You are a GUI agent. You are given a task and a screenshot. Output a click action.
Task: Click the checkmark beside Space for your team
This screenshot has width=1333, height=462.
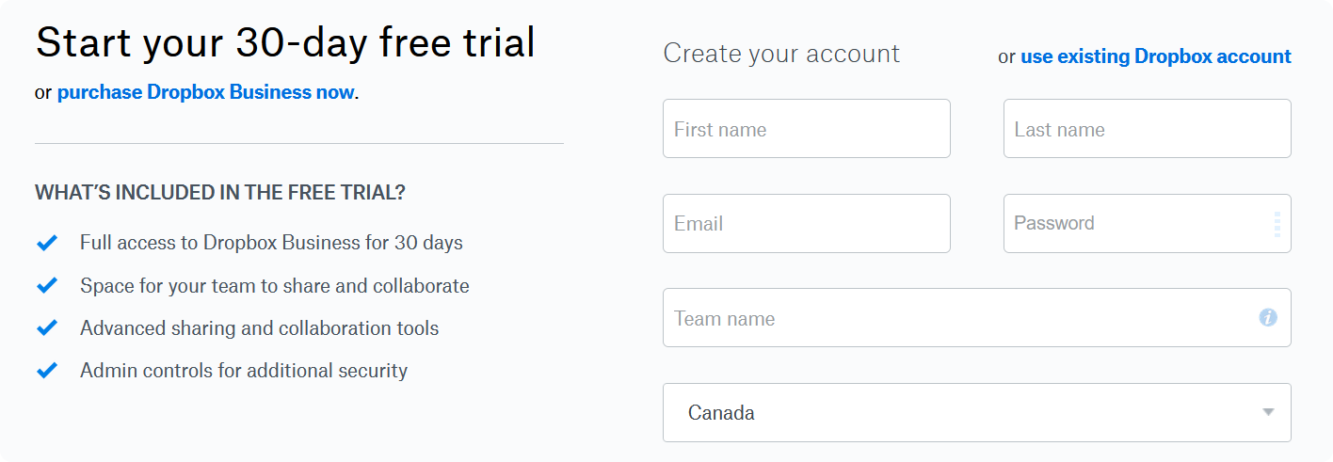click(x=47, y=285)
